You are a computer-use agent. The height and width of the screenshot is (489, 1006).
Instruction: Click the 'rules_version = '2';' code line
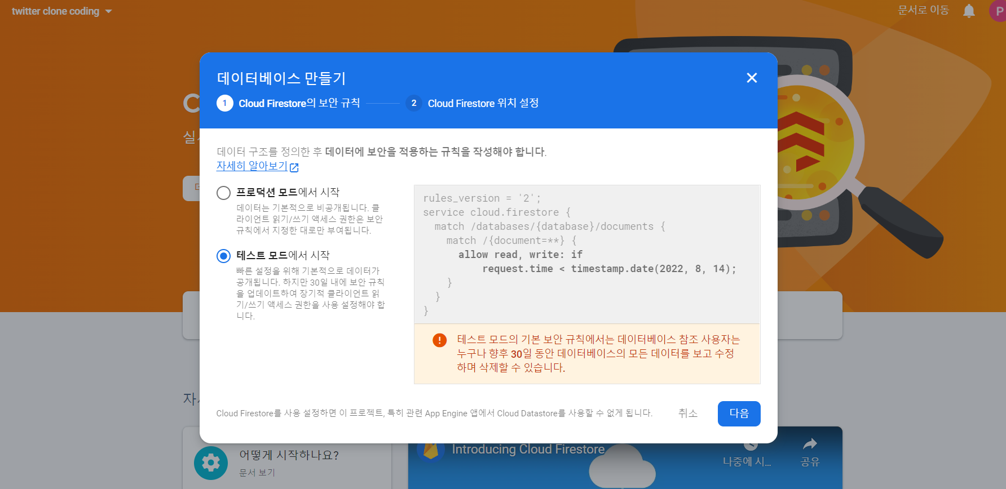click(482, 198)
